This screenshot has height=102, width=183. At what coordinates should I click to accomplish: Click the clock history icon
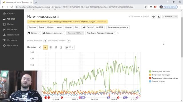tap(154, 17)
